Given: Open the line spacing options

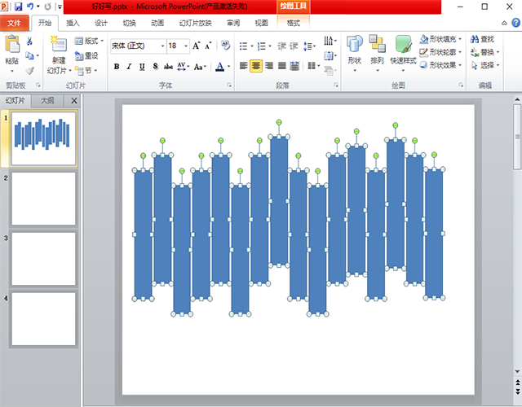Looking at the screenshot, I should (309, 46).
